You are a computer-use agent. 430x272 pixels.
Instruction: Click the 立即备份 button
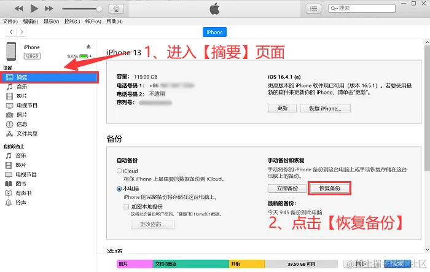click(287, 188)
